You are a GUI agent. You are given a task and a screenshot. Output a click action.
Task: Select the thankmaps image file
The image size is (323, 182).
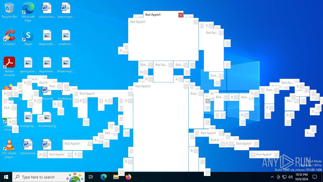[66, 65]
